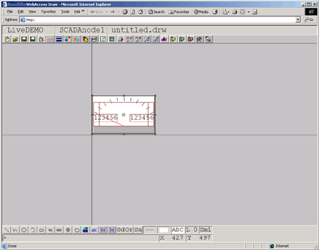The width and height of the screenshot is (319, 250).
Task: Open the white fill color swatch
Action: [164, 230]
